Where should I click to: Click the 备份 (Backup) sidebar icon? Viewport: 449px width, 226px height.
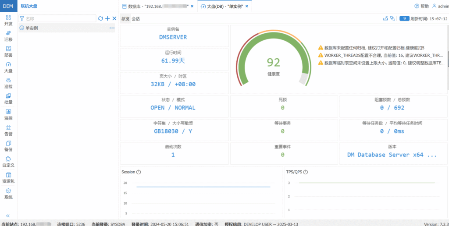(x=8, y=146)
